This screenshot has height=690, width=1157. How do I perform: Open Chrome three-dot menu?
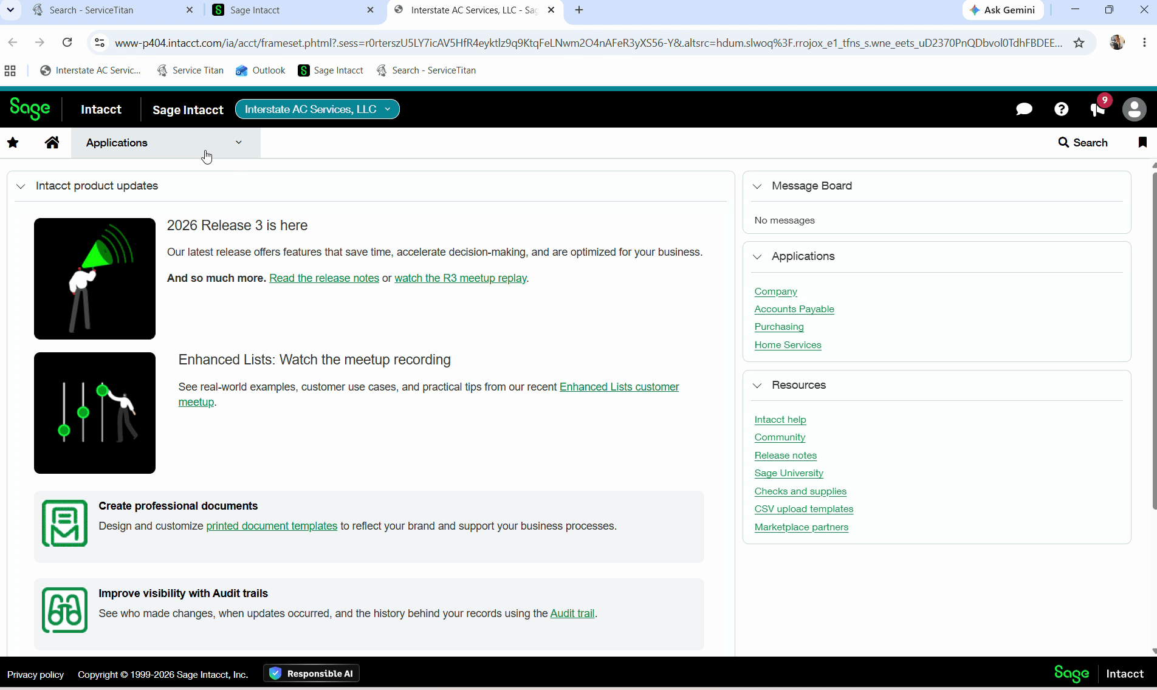[1144, 43]
